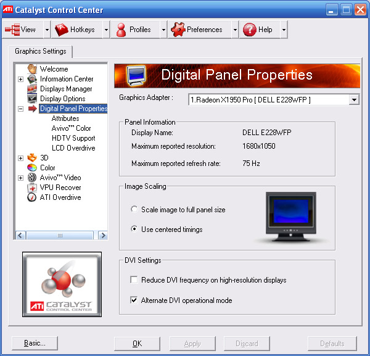370x356 pixels.
Task: Open the Attributes sub-item
Action: [65, 118]
